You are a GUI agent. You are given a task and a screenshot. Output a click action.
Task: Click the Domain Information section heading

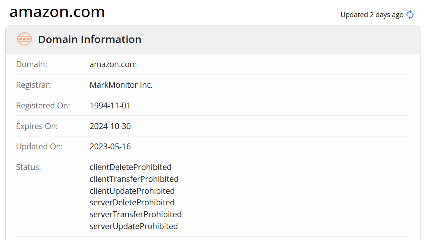(x=90, y=39)
